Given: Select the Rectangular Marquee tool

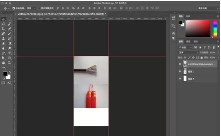Looking at the screenshot, I should click(10, 19).
